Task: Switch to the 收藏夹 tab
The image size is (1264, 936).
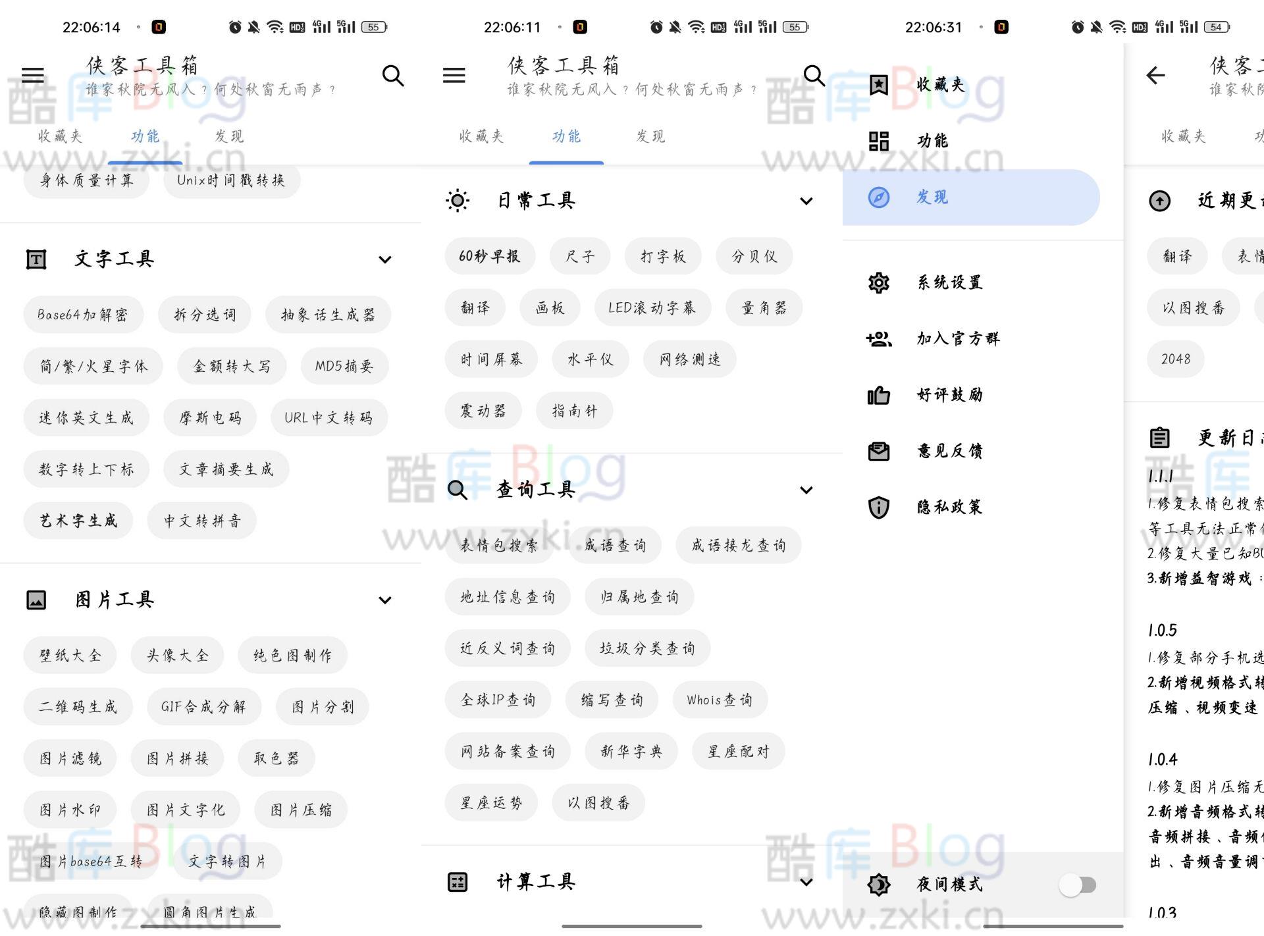Action: (58, 136)
